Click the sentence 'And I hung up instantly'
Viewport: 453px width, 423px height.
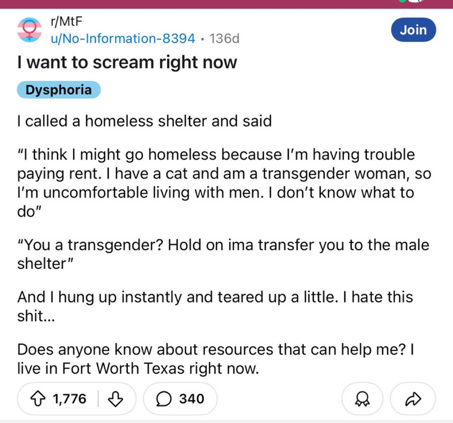215,306
